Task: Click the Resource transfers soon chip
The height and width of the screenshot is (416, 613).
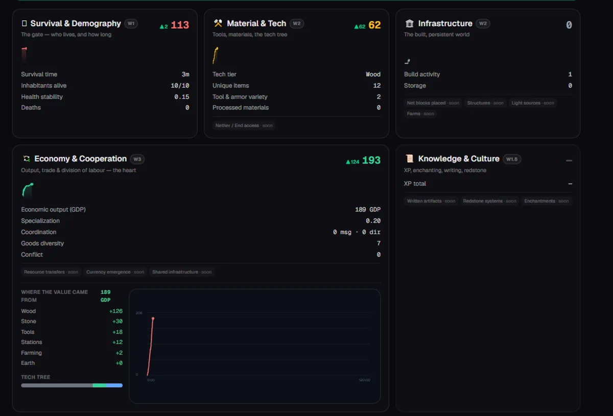Action: [51, 272]
